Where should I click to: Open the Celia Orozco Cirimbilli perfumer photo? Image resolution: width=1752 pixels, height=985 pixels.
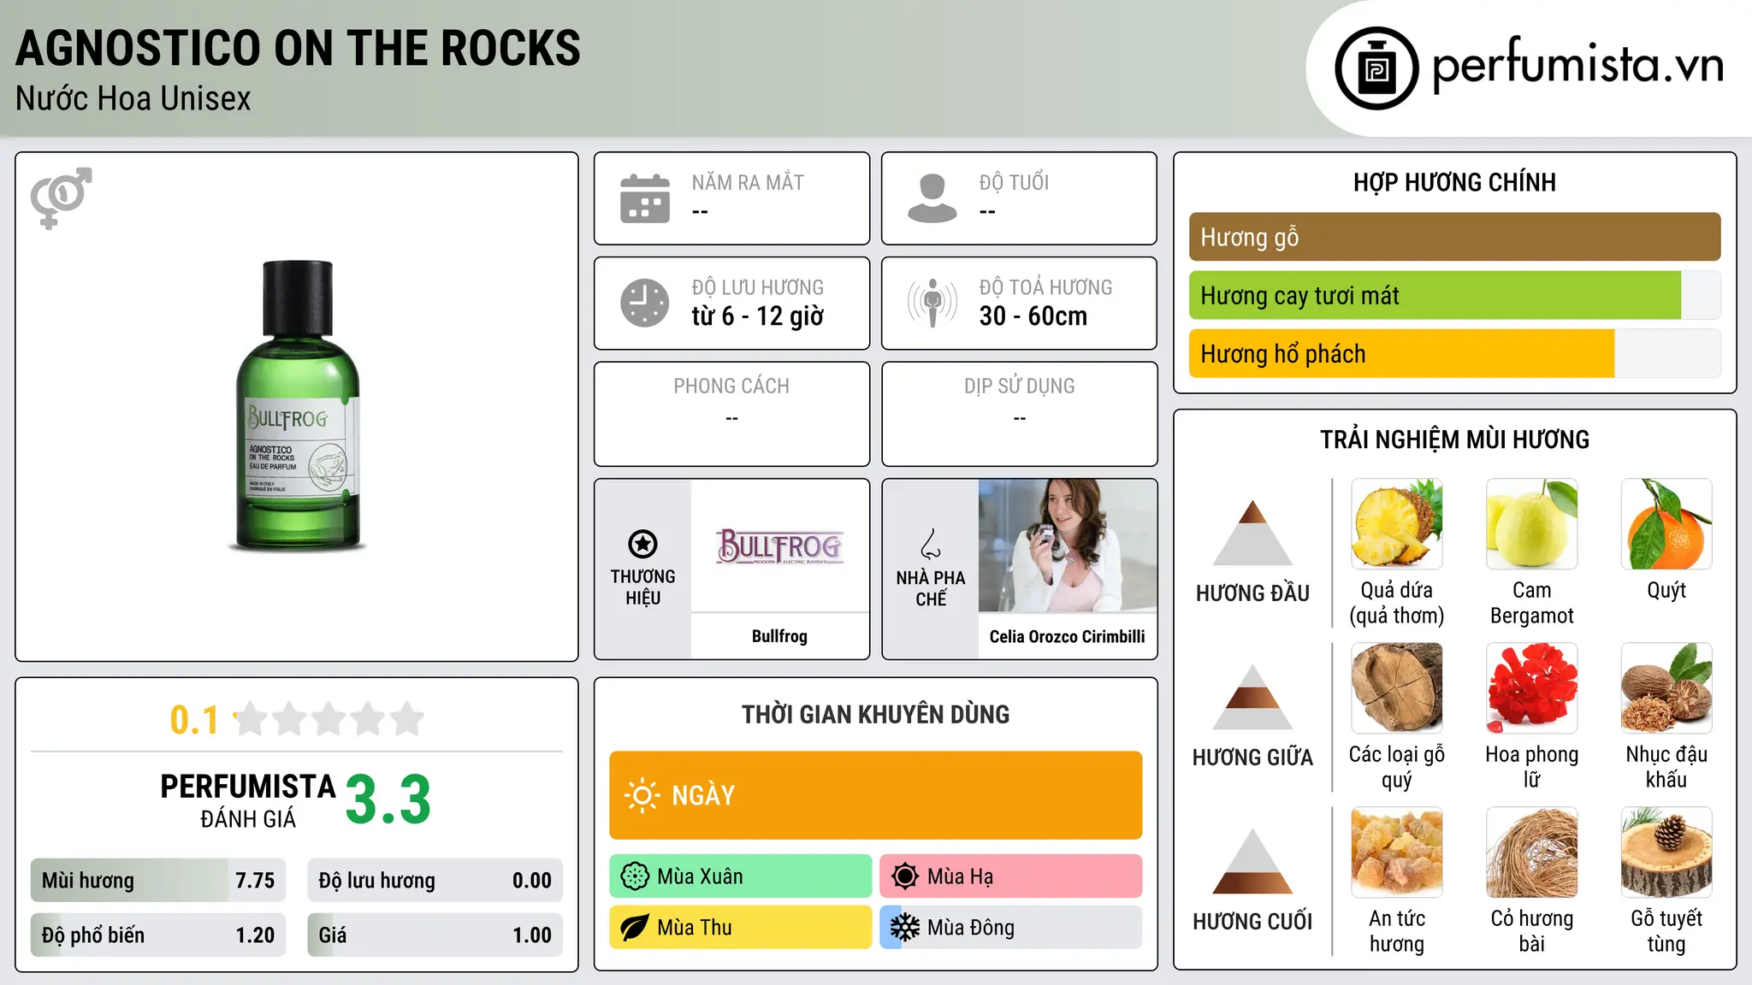pos(1068,546)
